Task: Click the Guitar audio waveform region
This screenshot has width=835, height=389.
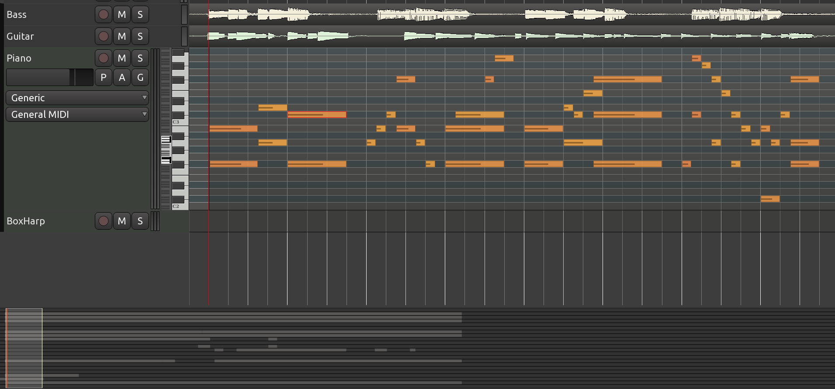Action: point(512,36)
